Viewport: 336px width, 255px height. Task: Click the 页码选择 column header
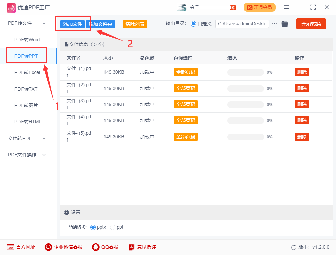[183, 58]
